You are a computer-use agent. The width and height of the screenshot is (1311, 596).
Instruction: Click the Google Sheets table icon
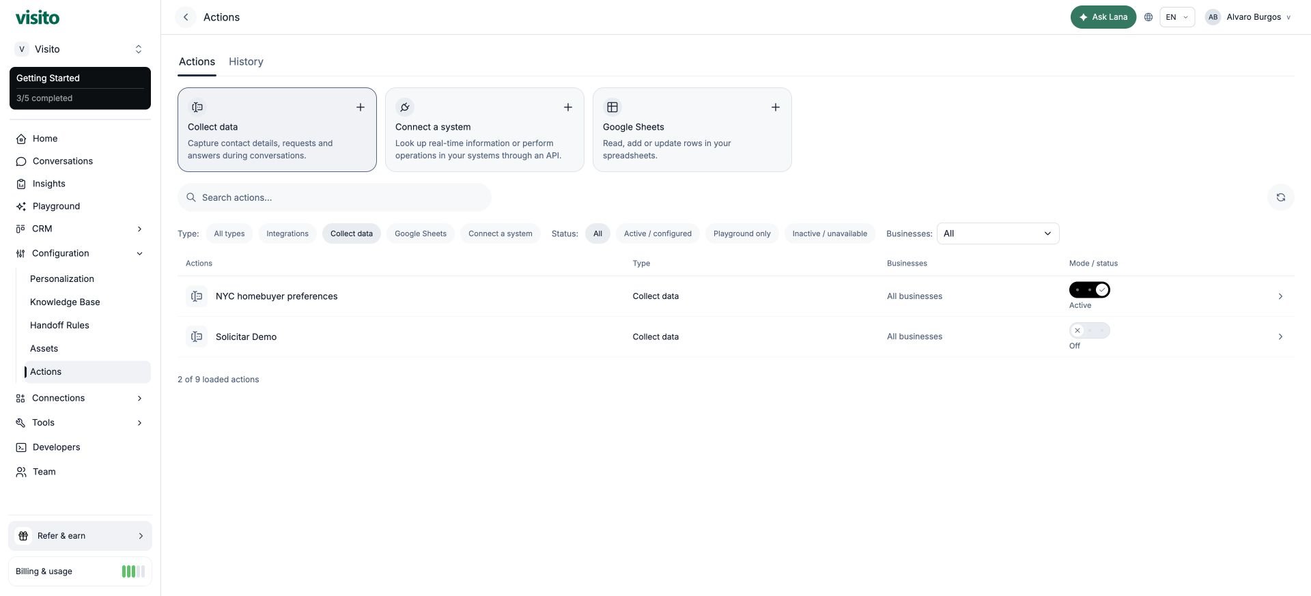pyautogui.click(x=612, y=107)
